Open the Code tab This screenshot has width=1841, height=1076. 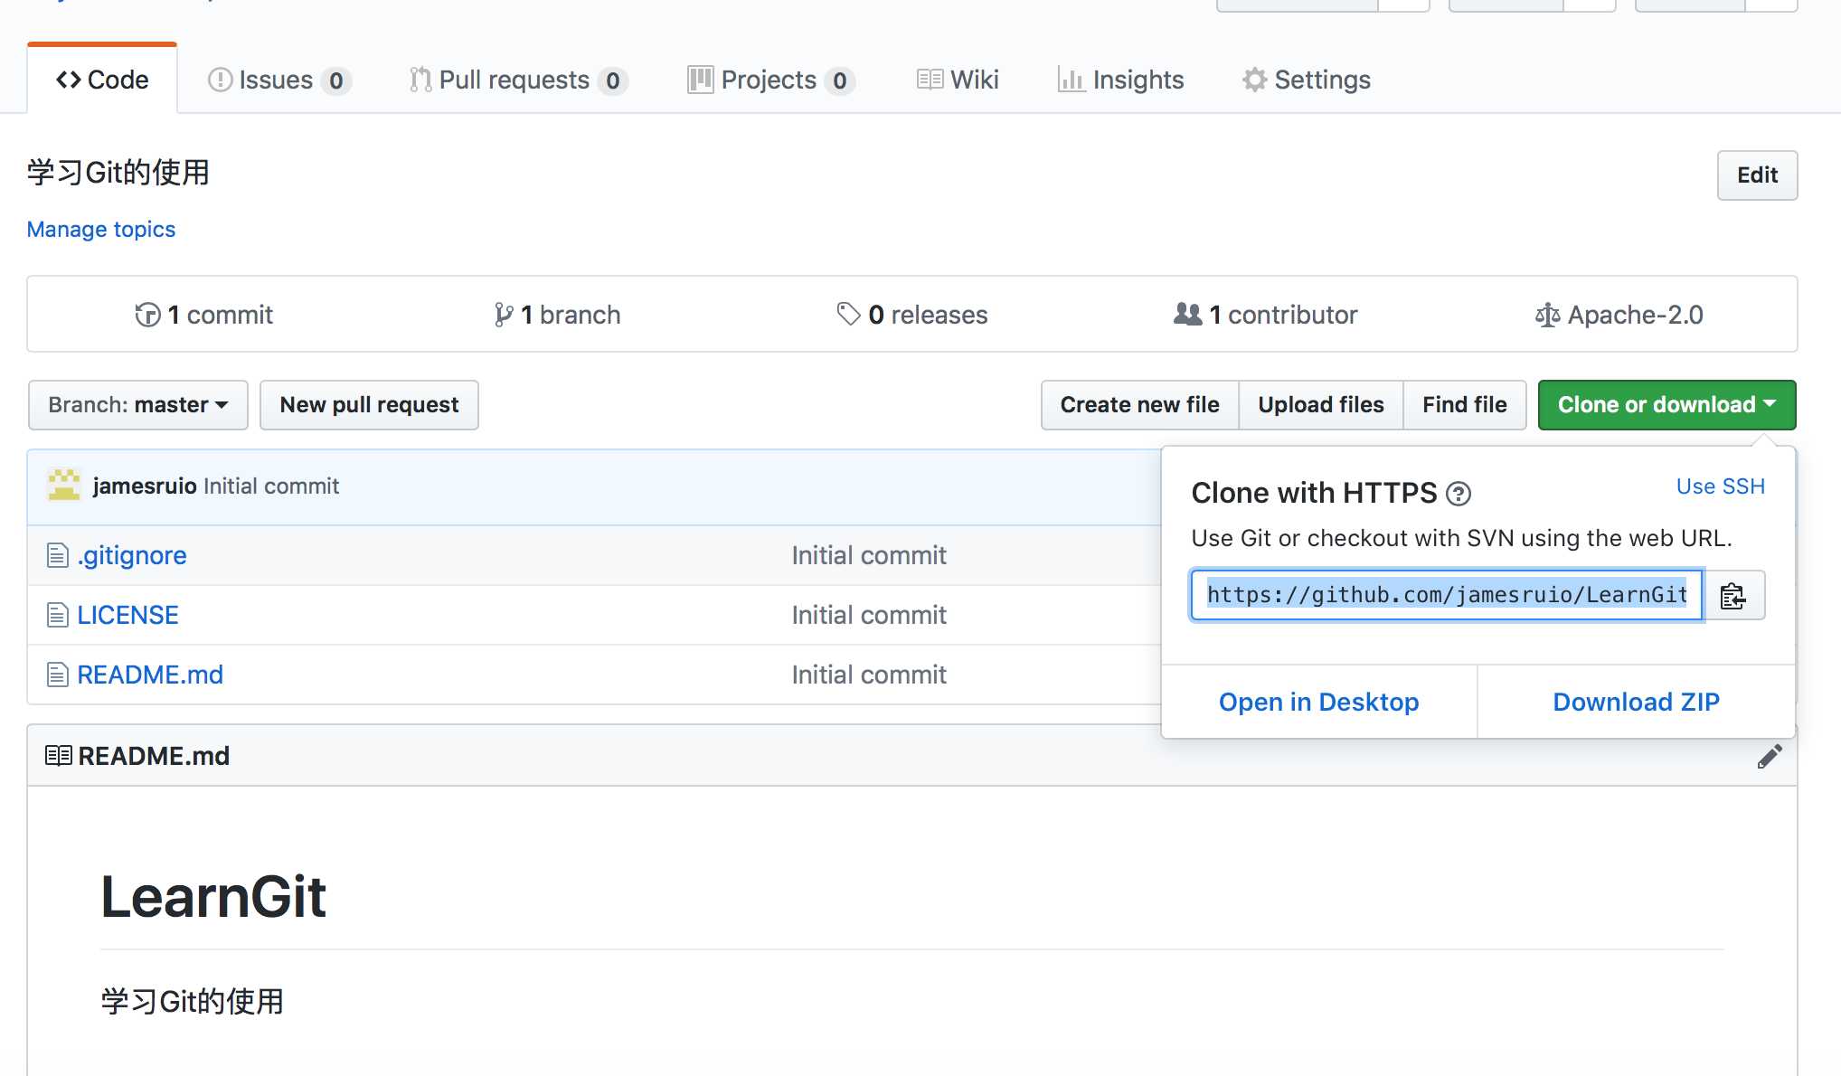(x=102, y=80)
